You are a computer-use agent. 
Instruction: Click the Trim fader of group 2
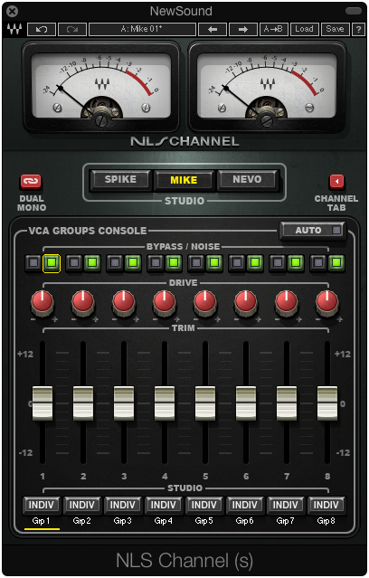pos(83,403)
